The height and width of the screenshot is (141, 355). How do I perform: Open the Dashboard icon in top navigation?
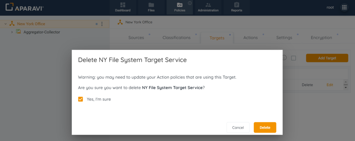coord(123,5)
